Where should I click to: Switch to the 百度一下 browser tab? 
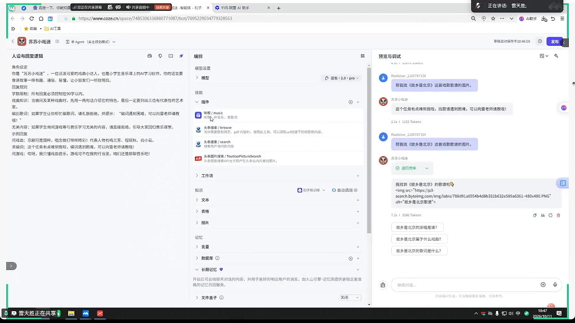click(51, 8)
